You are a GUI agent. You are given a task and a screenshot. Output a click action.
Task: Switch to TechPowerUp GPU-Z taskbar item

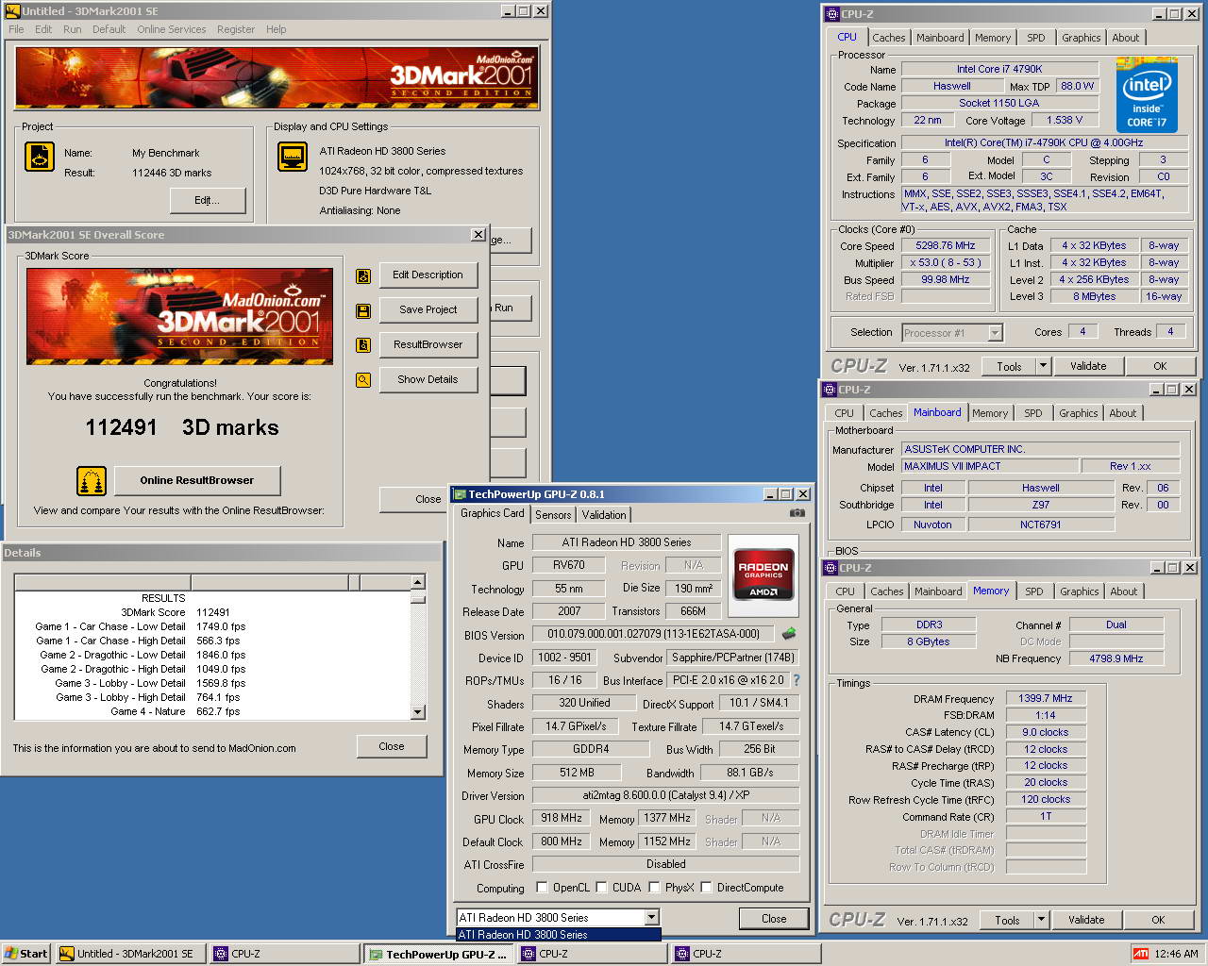click(441, 954)
